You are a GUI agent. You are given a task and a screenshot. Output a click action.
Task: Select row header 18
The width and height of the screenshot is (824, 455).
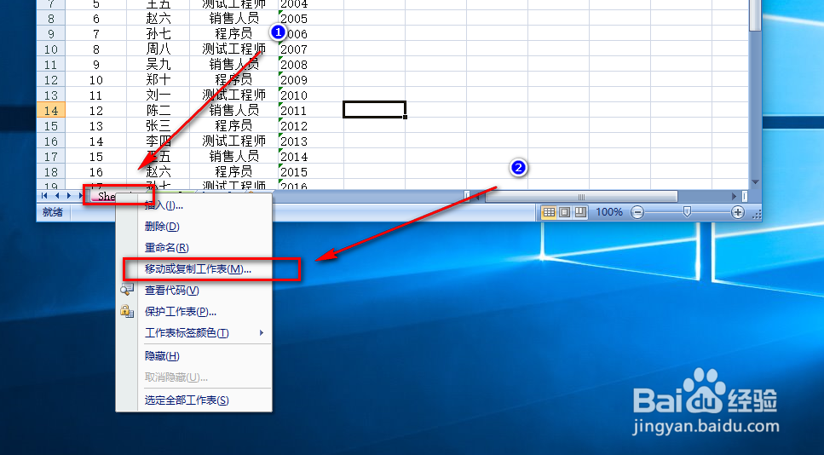[51, 172]
